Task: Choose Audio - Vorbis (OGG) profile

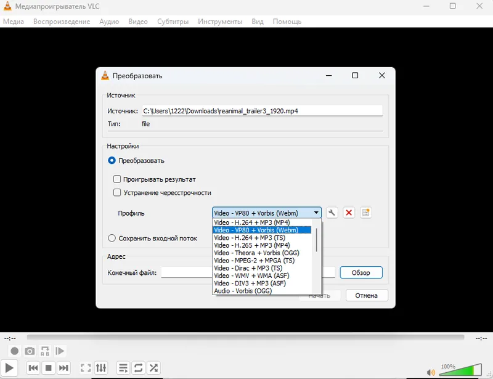Action: coord(262,291)
